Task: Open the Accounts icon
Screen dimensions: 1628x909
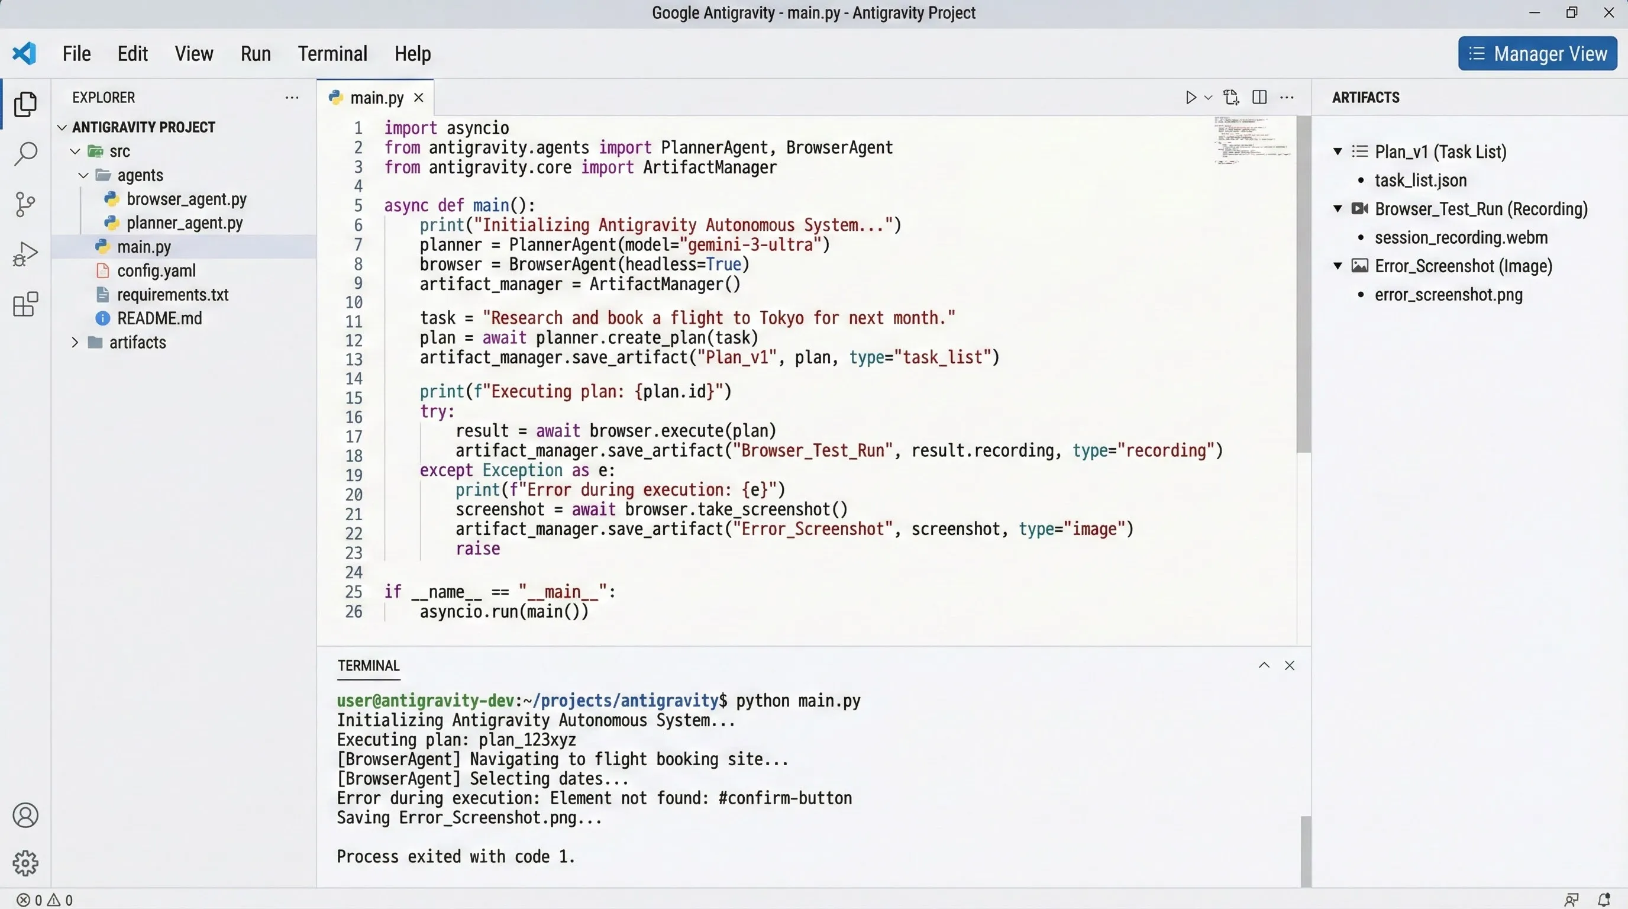Action: coord(25,815)
